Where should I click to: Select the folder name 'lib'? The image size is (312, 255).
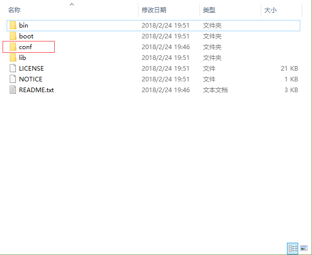tap(23, 57)
